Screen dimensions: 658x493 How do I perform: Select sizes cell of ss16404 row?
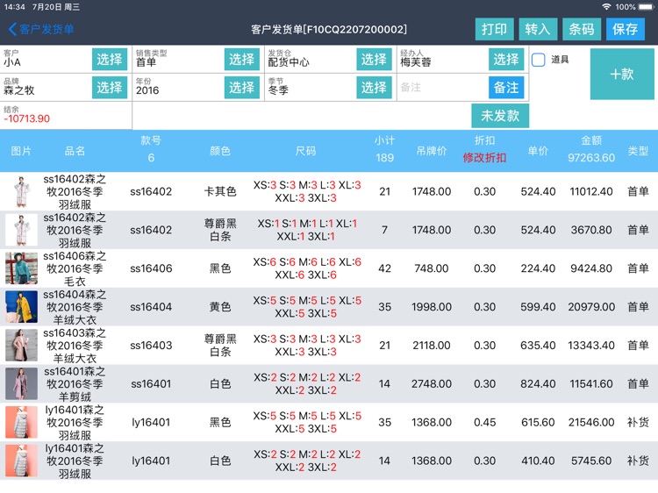307,307
